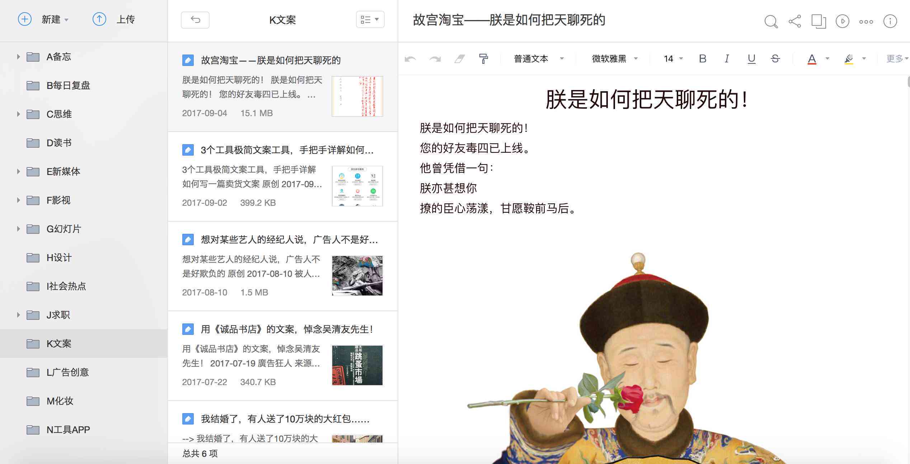Expand the E新媒体 folder
910x464 pixels.
[18, 171]
